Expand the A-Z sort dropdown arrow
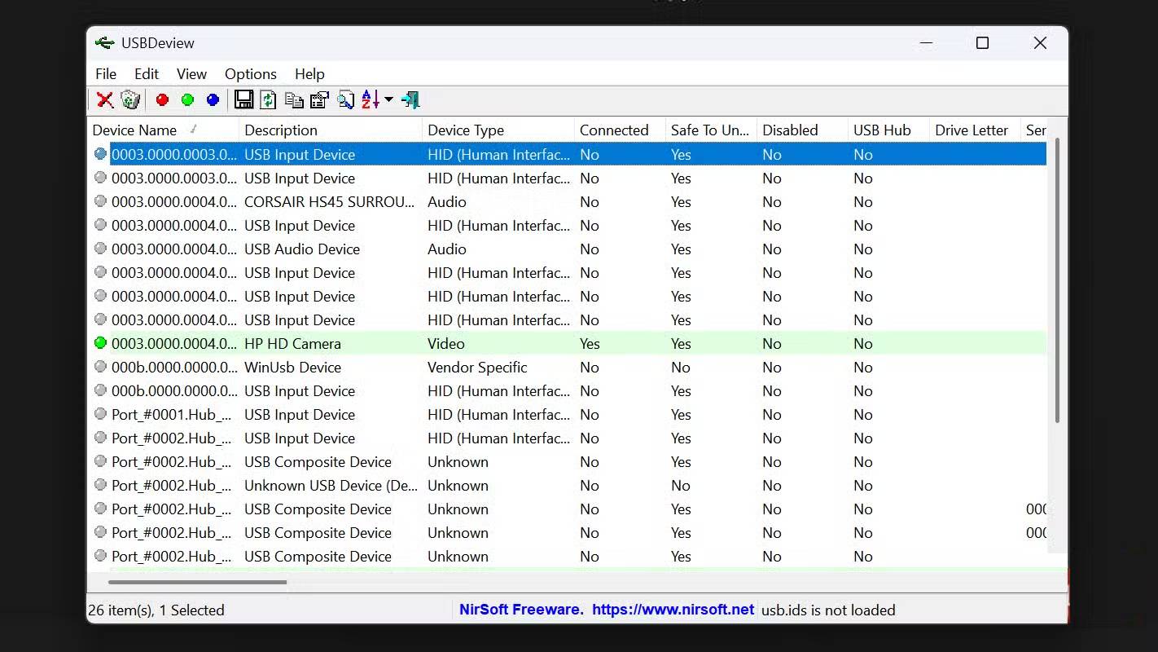This screenshot has width=1158, height=652. [388, 100]
